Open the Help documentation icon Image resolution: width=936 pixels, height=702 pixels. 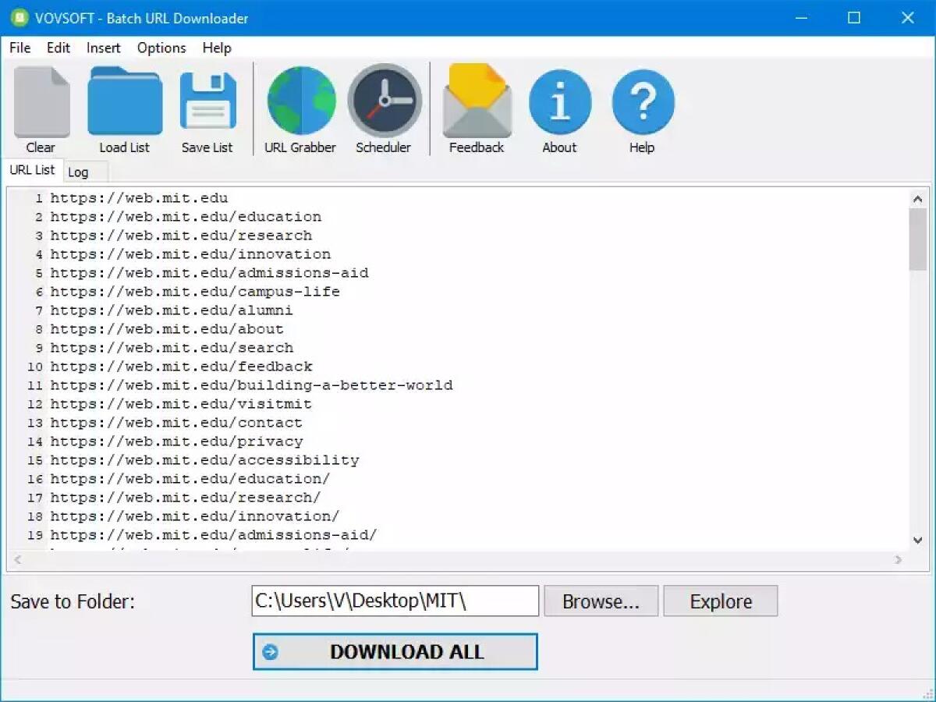coord(642,101)
